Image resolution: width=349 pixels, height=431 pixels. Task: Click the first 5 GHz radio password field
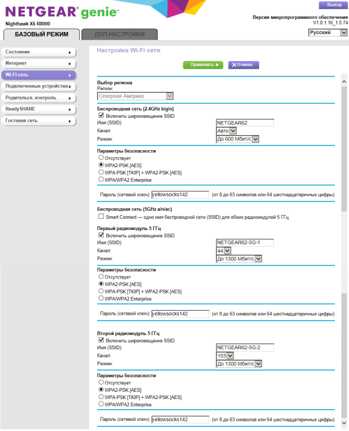point(180,314)
